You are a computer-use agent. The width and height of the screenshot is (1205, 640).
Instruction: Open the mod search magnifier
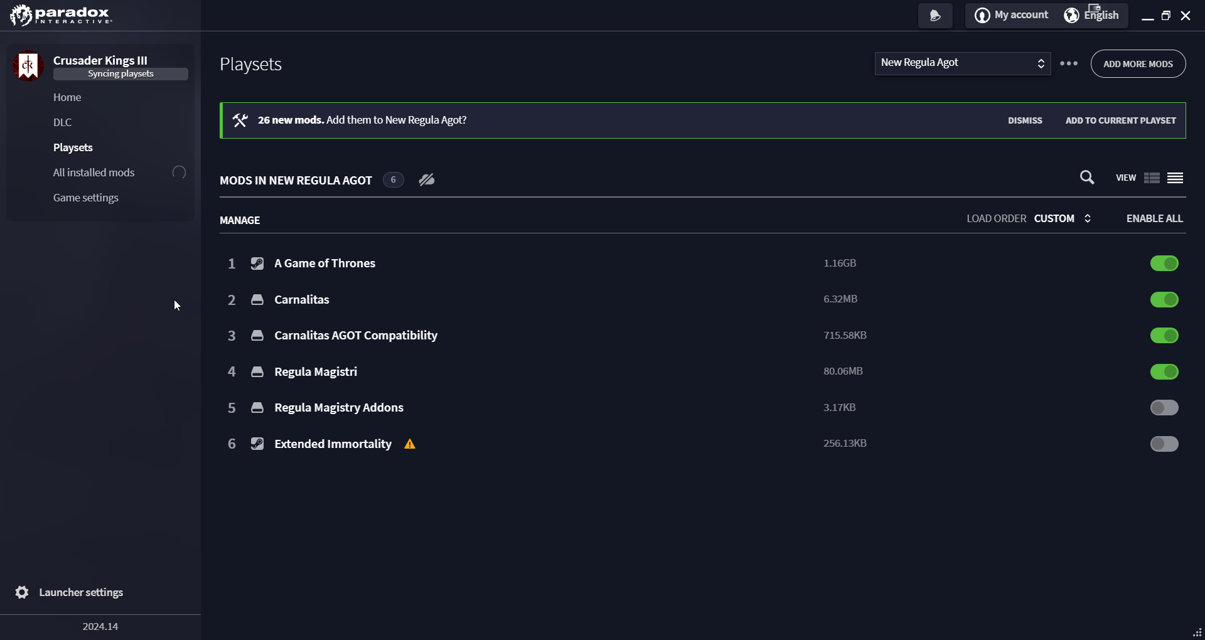(x=1087, y=178)
